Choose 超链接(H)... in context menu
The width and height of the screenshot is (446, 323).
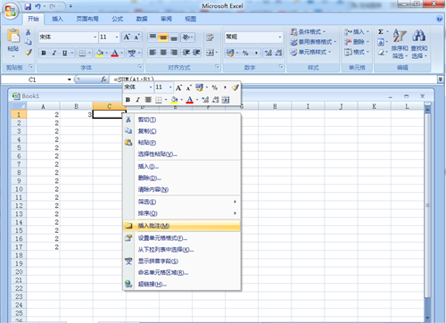tap(181, 284)
